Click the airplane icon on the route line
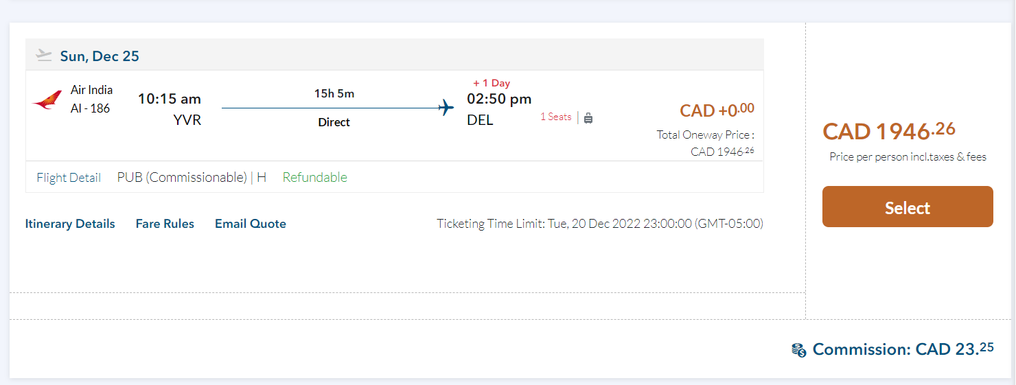Screen dimensions: 1016x385 [447, 108]
